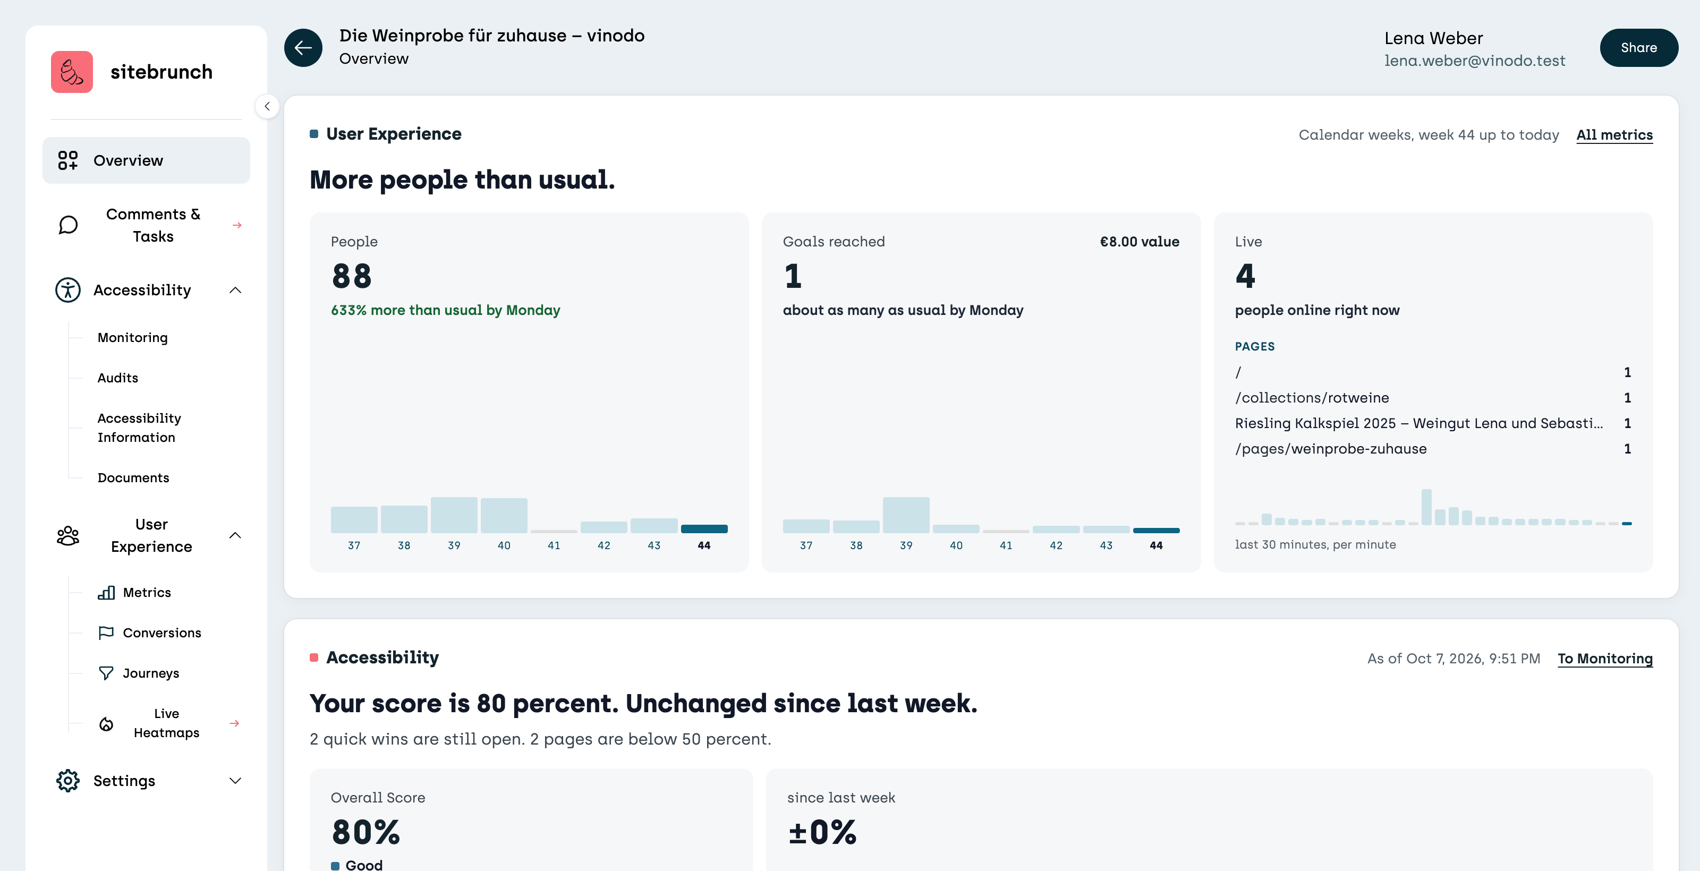Viewport: 1700px width, 871px height.
Task: Click the Metrics bar chart icon
Action: tap(106, 593)
